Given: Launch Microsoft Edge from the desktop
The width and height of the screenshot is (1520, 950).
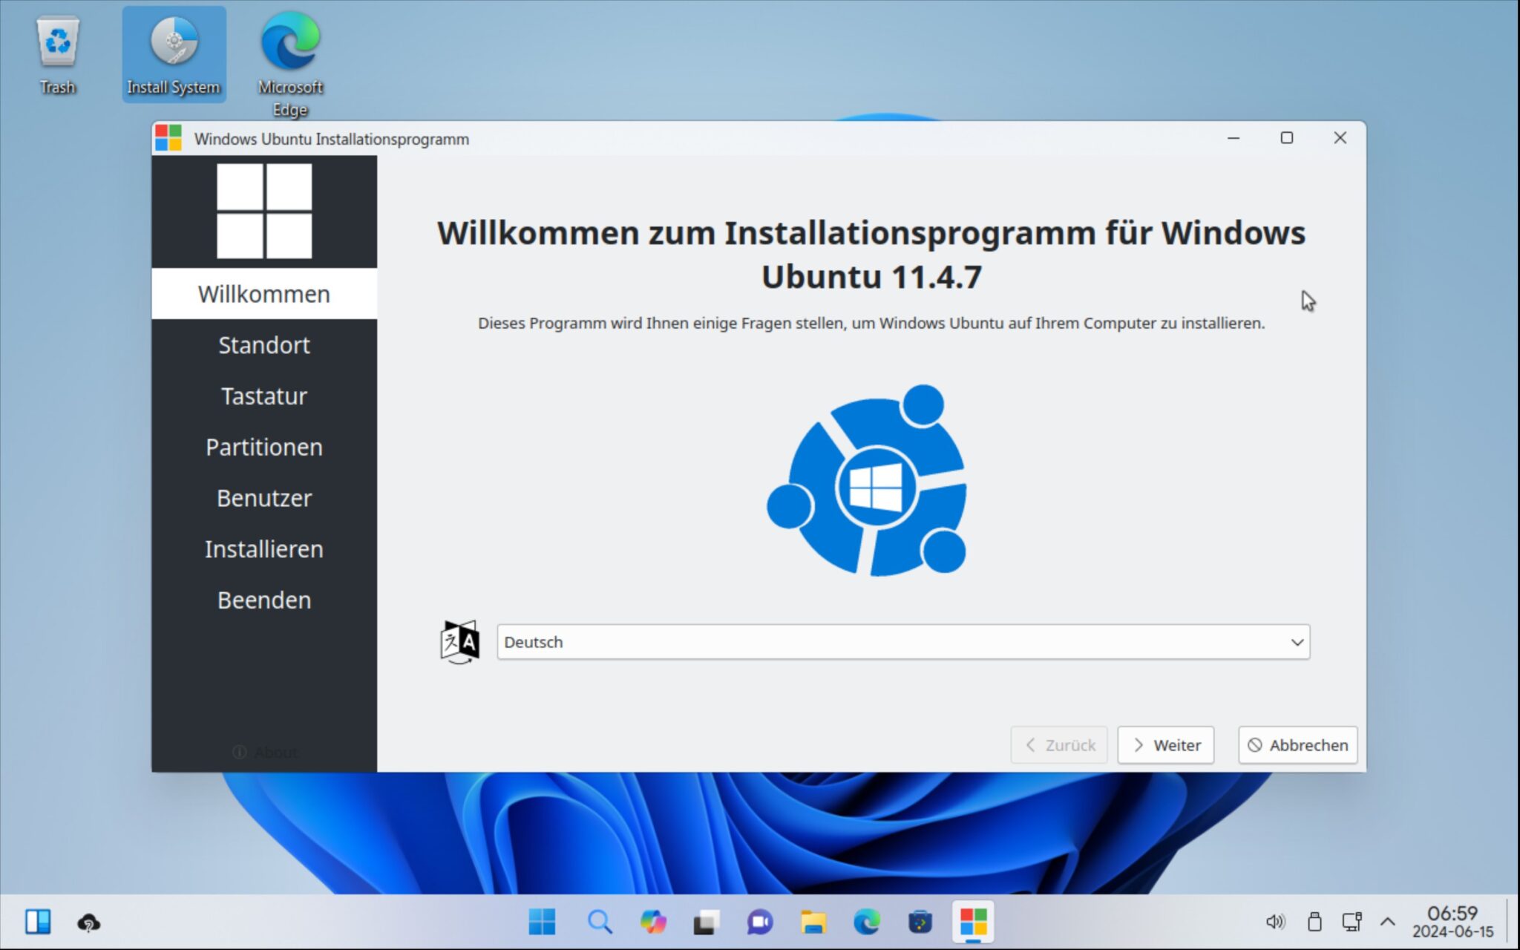Looking at the screenshot, I should tap(289, 45).
